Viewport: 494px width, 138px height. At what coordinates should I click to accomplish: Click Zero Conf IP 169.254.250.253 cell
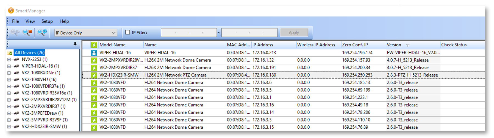point(357,75)
